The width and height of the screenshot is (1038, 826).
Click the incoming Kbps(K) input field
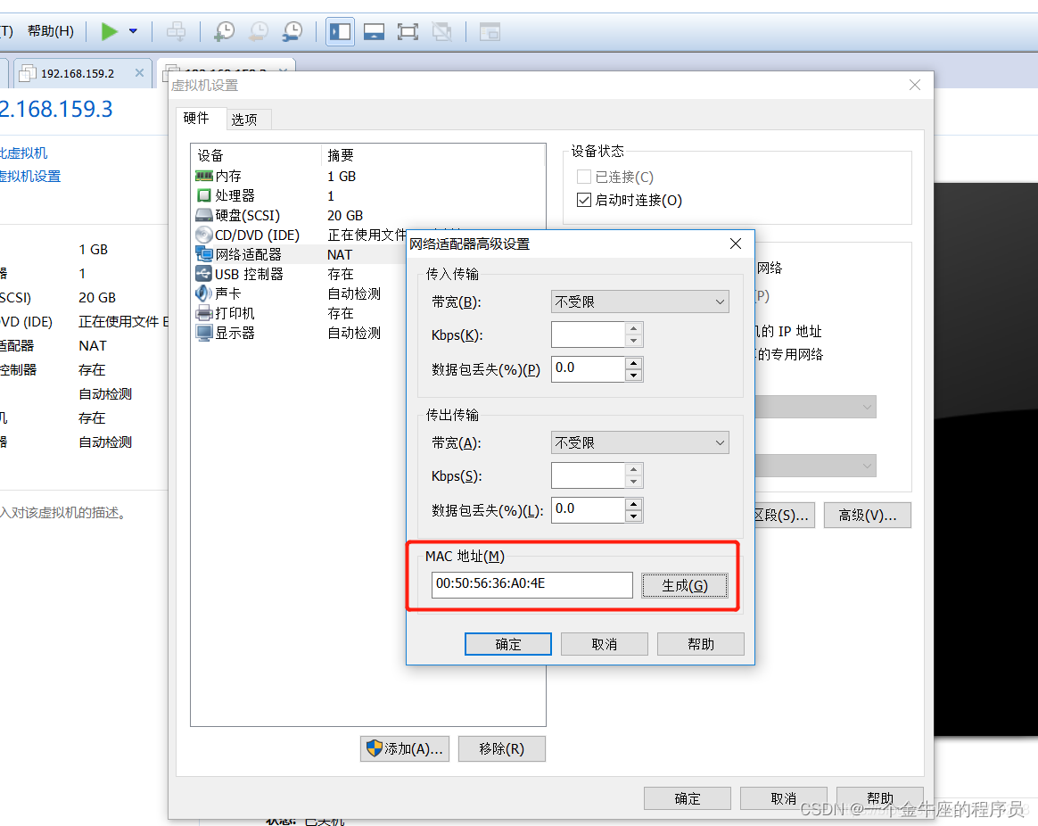click(x=588, y=335)
